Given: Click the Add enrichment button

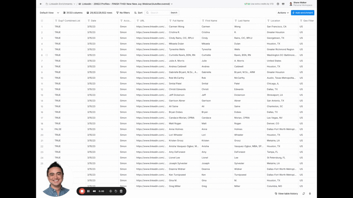Looking at the screenshot, I should [x=302, y=13].
